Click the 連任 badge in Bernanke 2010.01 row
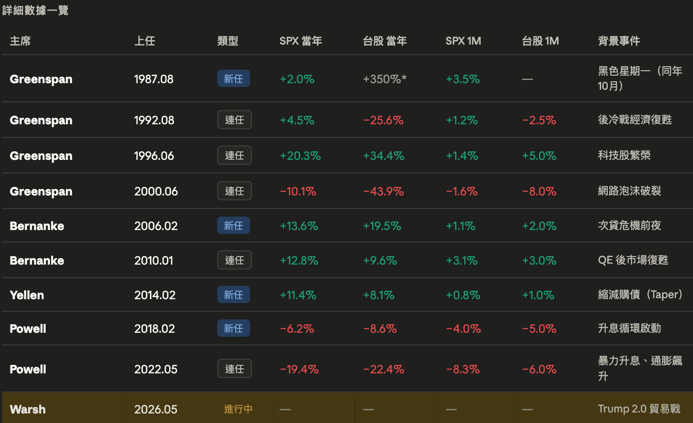This screenshot has height=423, width=693. 234,260
